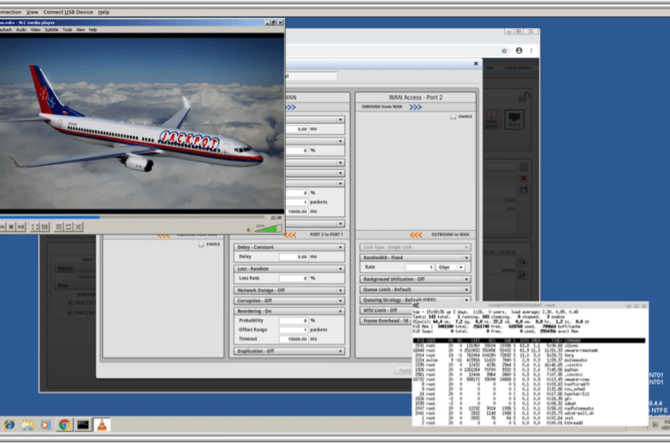Image resolution: width=670 pixels, height=443 pixels.
Task: Expand Network Outage - Off dropdown
Action: (289, 290)
